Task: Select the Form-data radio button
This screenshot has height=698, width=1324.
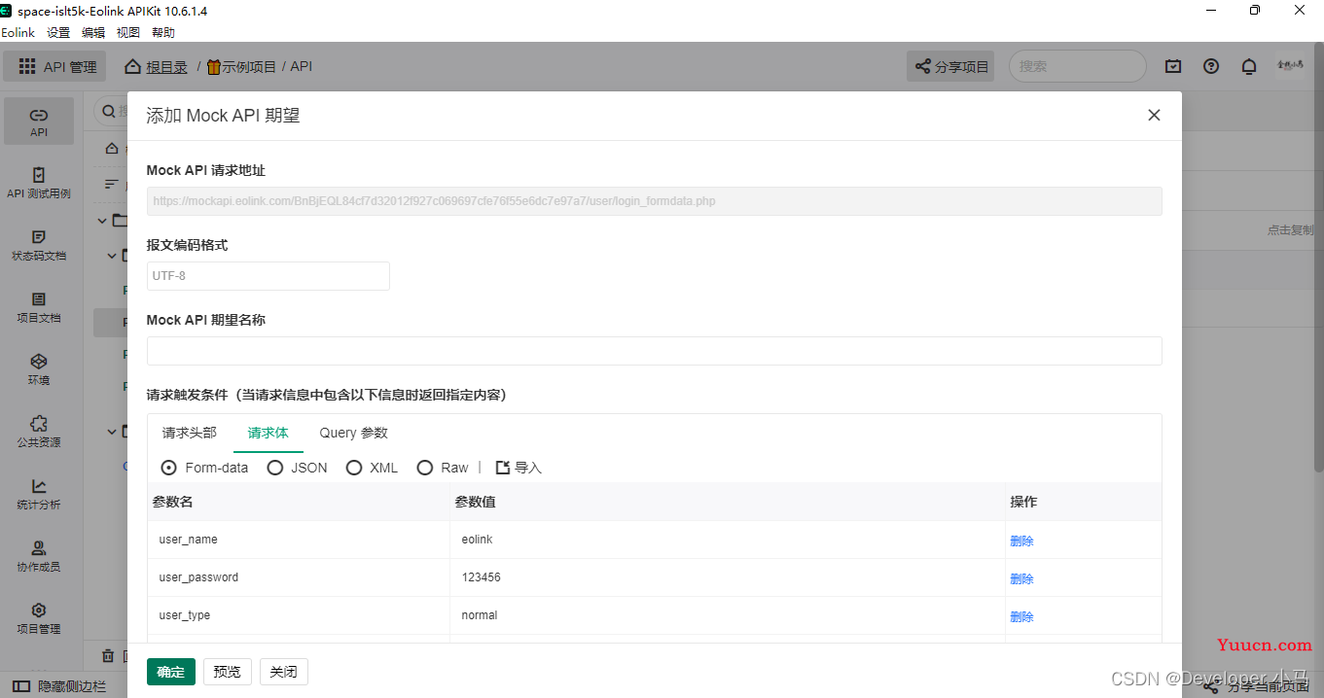Action: point(168,468)
